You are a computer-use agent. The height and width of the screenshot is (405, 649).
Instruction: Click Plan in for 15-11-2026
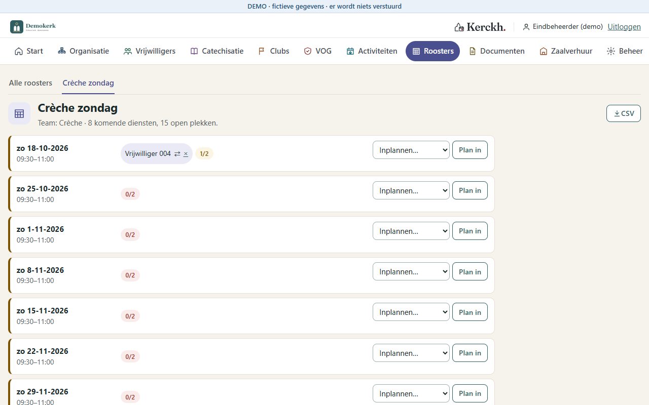click(x=470, y=312)
